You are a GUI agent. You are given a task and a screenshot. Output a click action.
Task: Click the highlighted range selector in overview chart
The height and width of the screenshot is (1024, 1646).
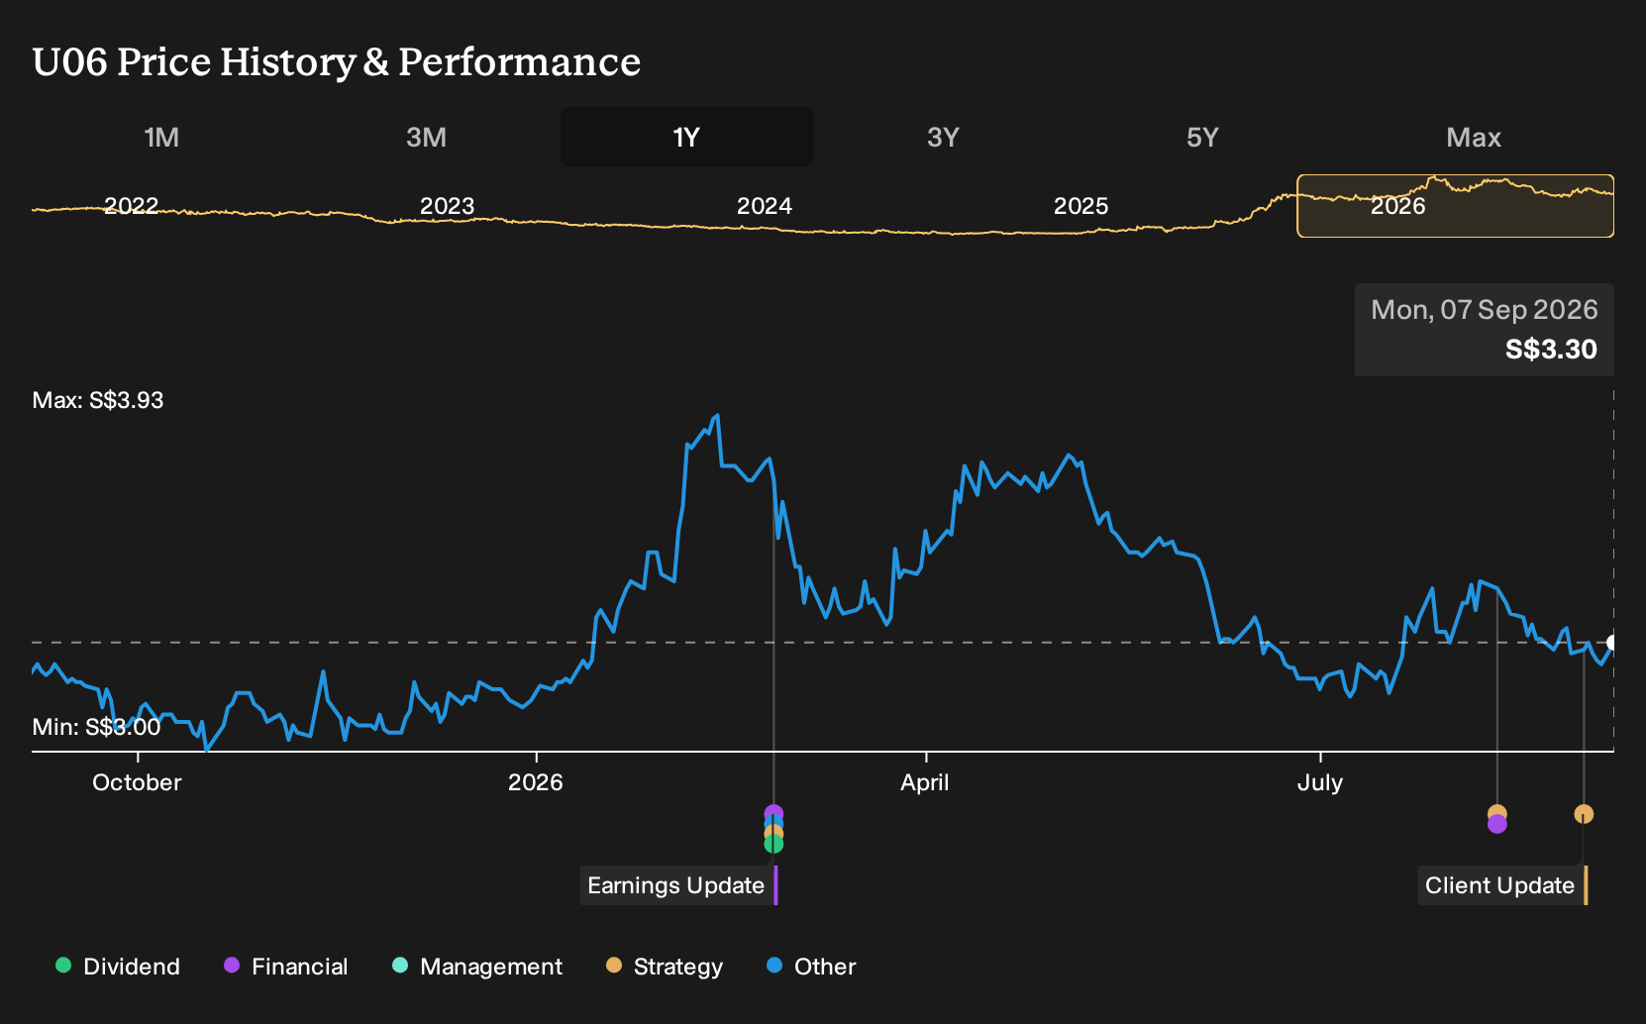[x=1456, y=206]
